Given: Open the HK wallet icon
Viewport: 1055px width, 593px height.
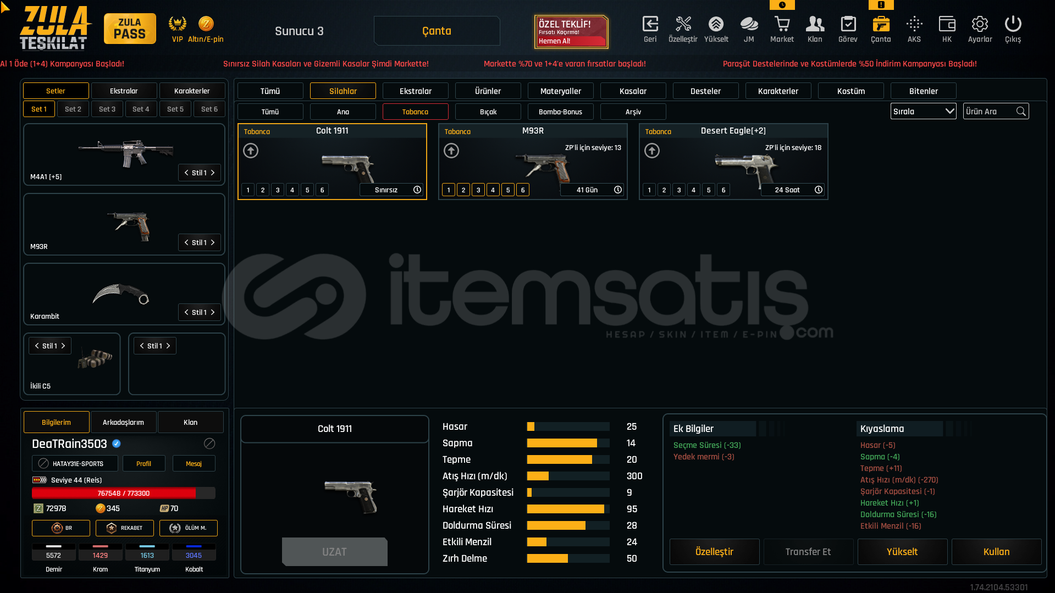Looking at the screenshot, I should point(947,24).
